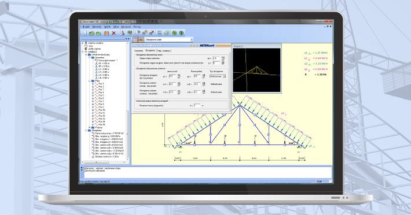The image size is (411, 215).
Task: Click the first orange globe toolbar icon
Action: 174,33
